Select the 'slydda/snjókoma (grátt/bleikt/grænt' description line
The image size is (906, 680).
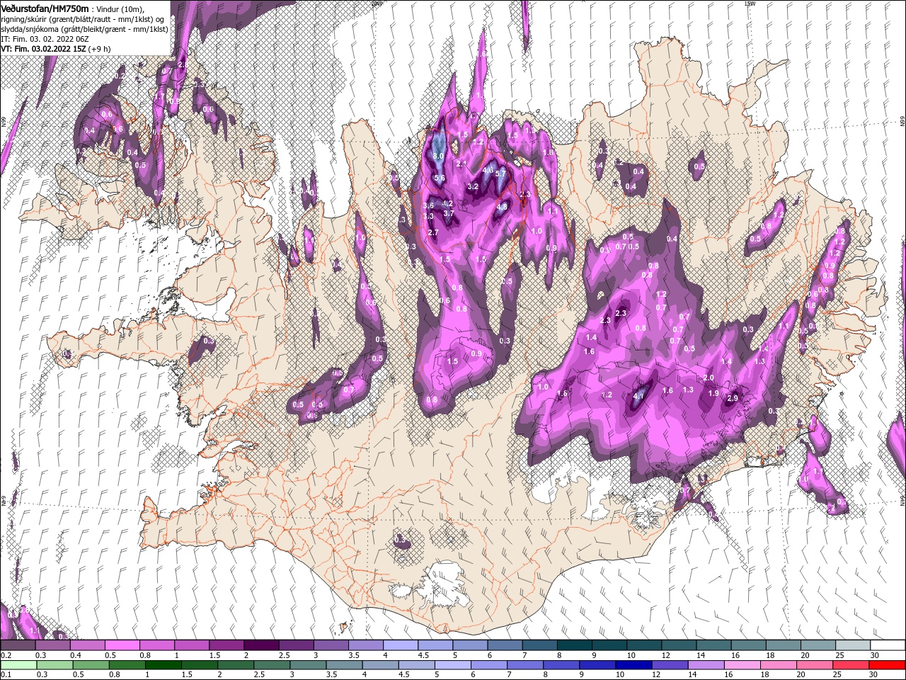point(84,29)
